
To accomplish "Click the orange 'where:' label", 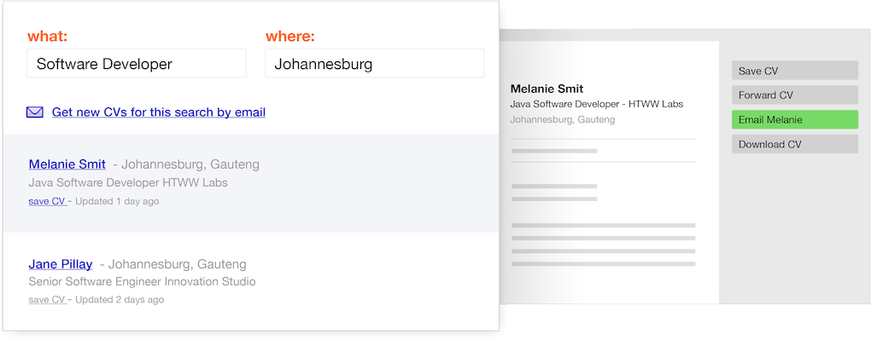I will point(289,37).
